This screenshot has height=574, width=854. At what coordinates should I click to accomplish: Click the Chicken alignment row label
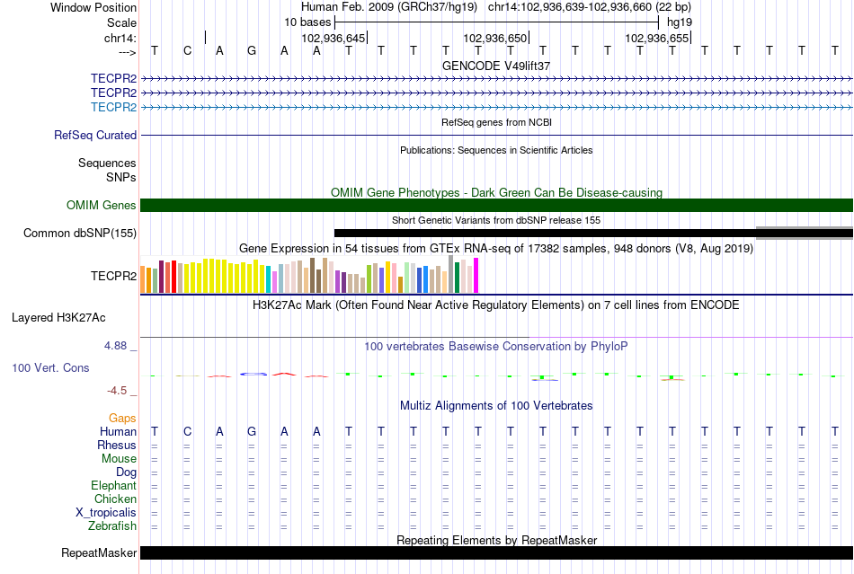pos(115,499)
